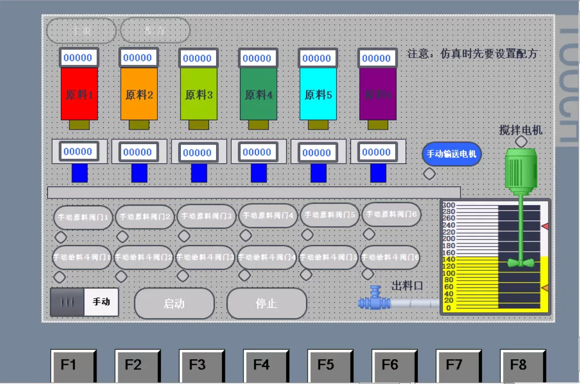
Task: Click the cyan 原料5 material tank
Action: pyautogui.click(x=319, y=95)
